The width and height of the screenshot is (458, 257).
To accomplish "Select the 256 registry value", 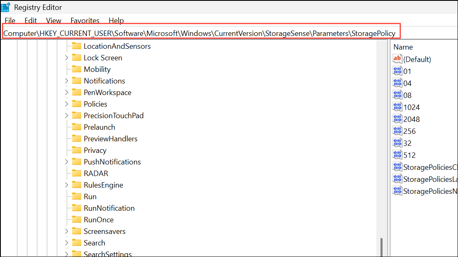I will (x=409, y=131).
